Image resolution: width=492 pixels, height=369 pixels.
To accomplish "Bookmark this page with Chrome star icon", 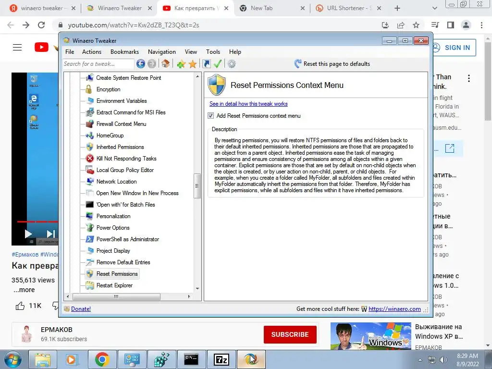I will pyautogui.click(x=416, y=25).
